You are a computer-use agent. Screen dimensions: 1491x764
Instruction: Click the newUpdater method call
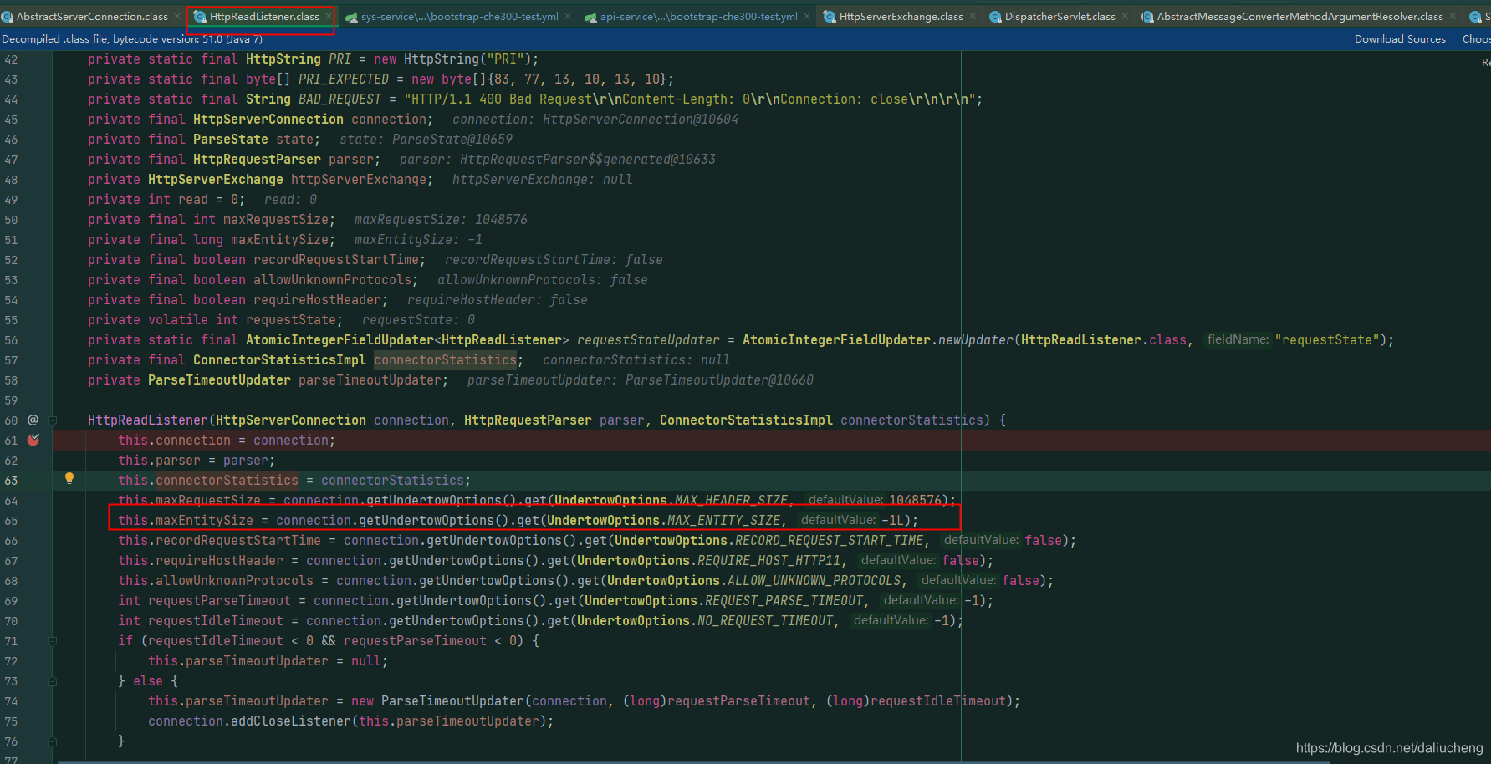coord(976,340)
